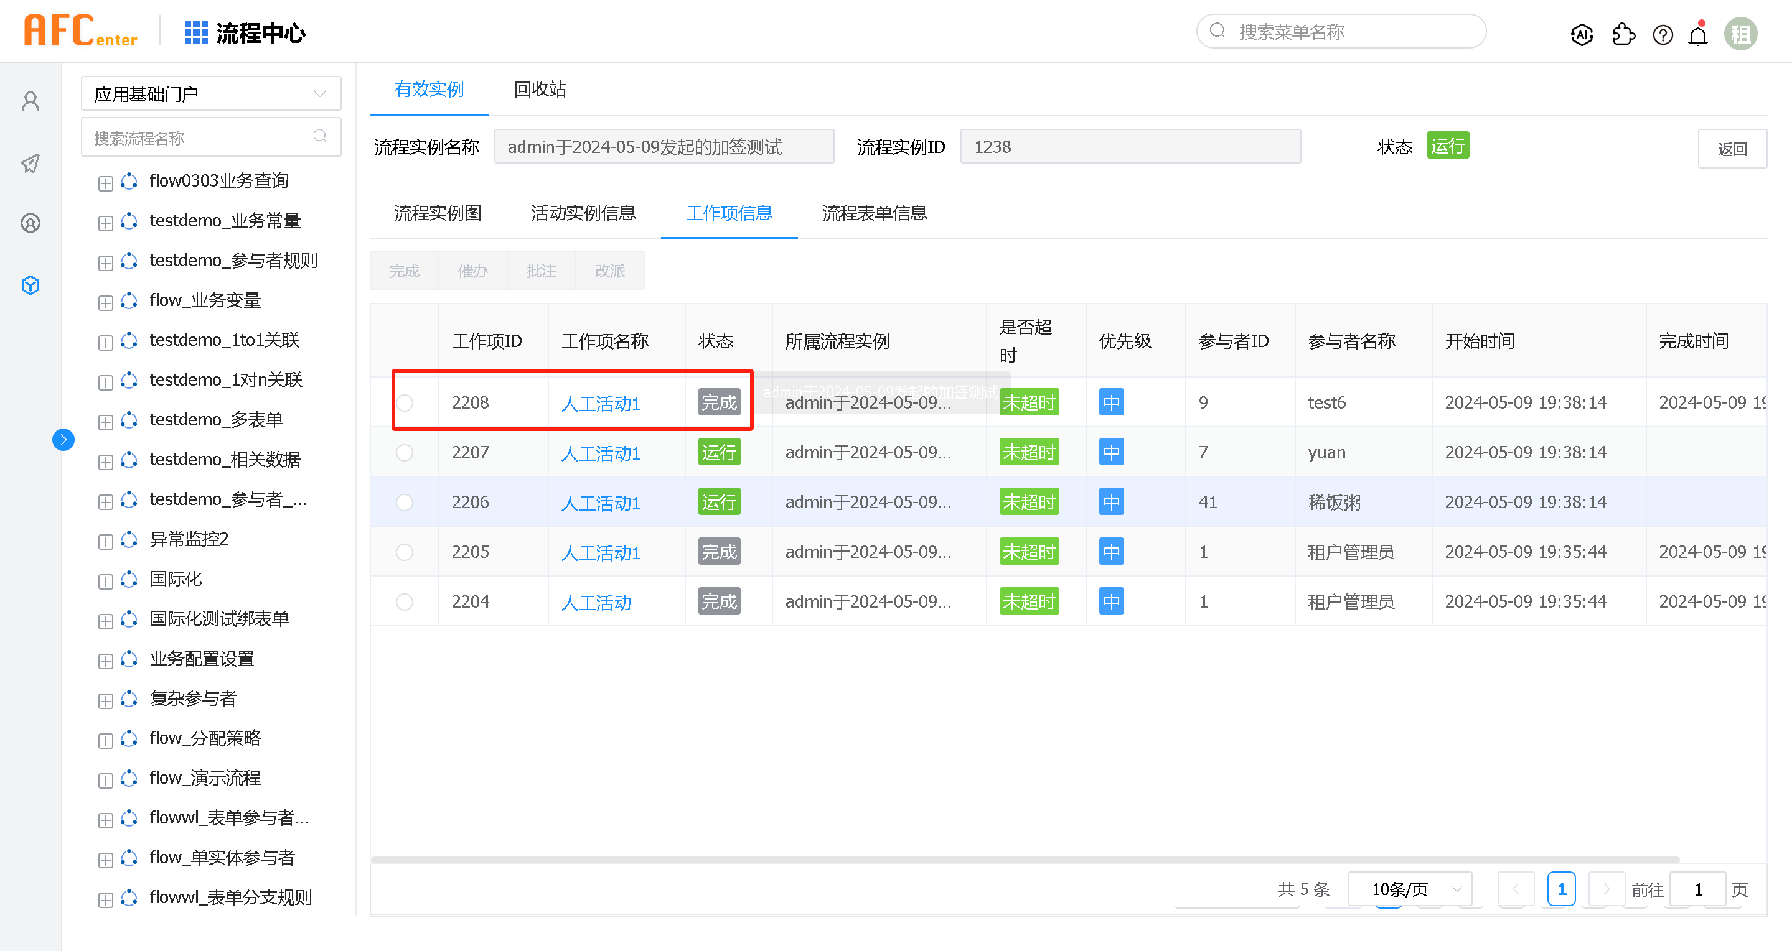1792x951 pixels.
Task: Open the plugin puzzle-piece icon
Action: (x=1623, y=34)
